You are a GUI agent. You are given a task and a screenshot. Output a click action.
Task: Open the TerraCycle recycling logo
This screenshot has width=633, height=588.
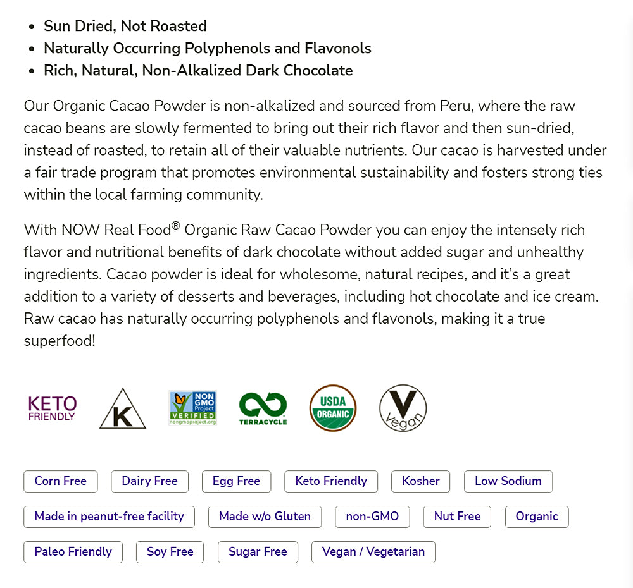(263, 408)
